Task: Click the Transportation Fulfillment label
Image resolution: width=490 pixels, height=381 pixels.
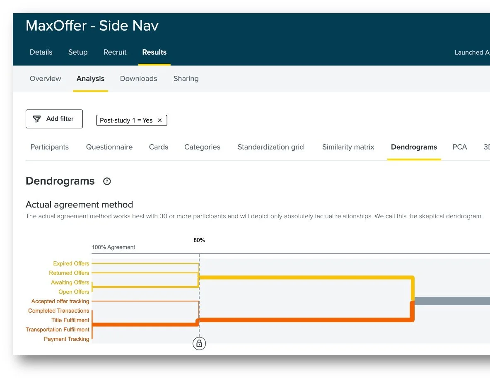Action: click(57, 329)
